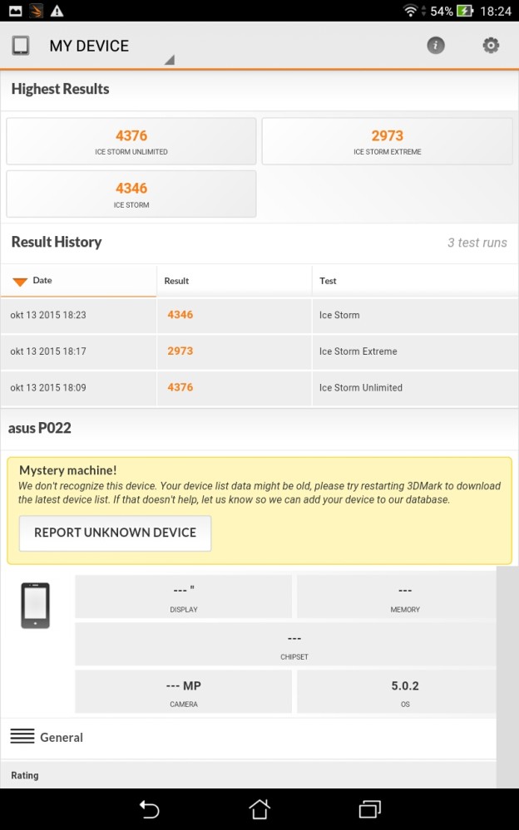This screenshot has height=830, width=519.
Task: Sort the history by the Date column arrow
Action: [x=20, y=282]
